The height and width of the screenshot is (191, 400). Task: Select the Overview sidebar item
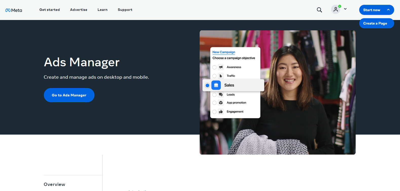[54, 184]
